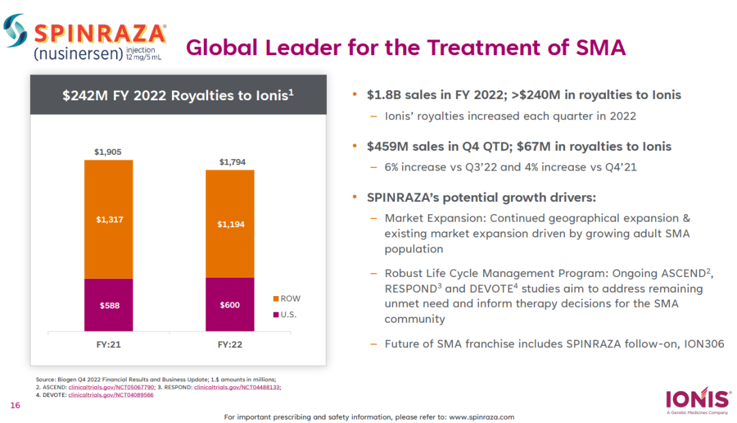Click the www.spinraza.com website address

point(481,416)
